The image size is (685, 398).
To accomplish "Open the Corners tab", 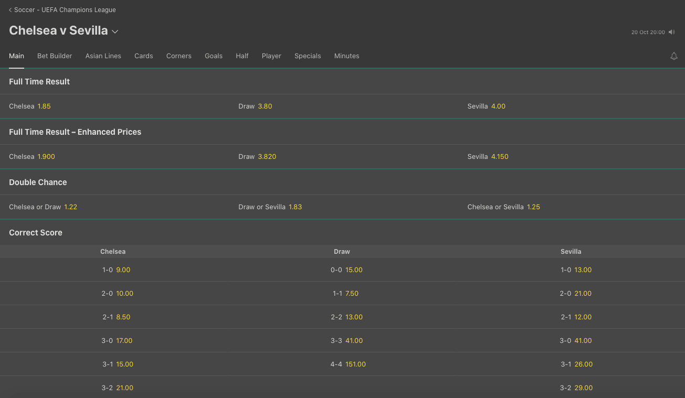I will click(x=178, y=56).
